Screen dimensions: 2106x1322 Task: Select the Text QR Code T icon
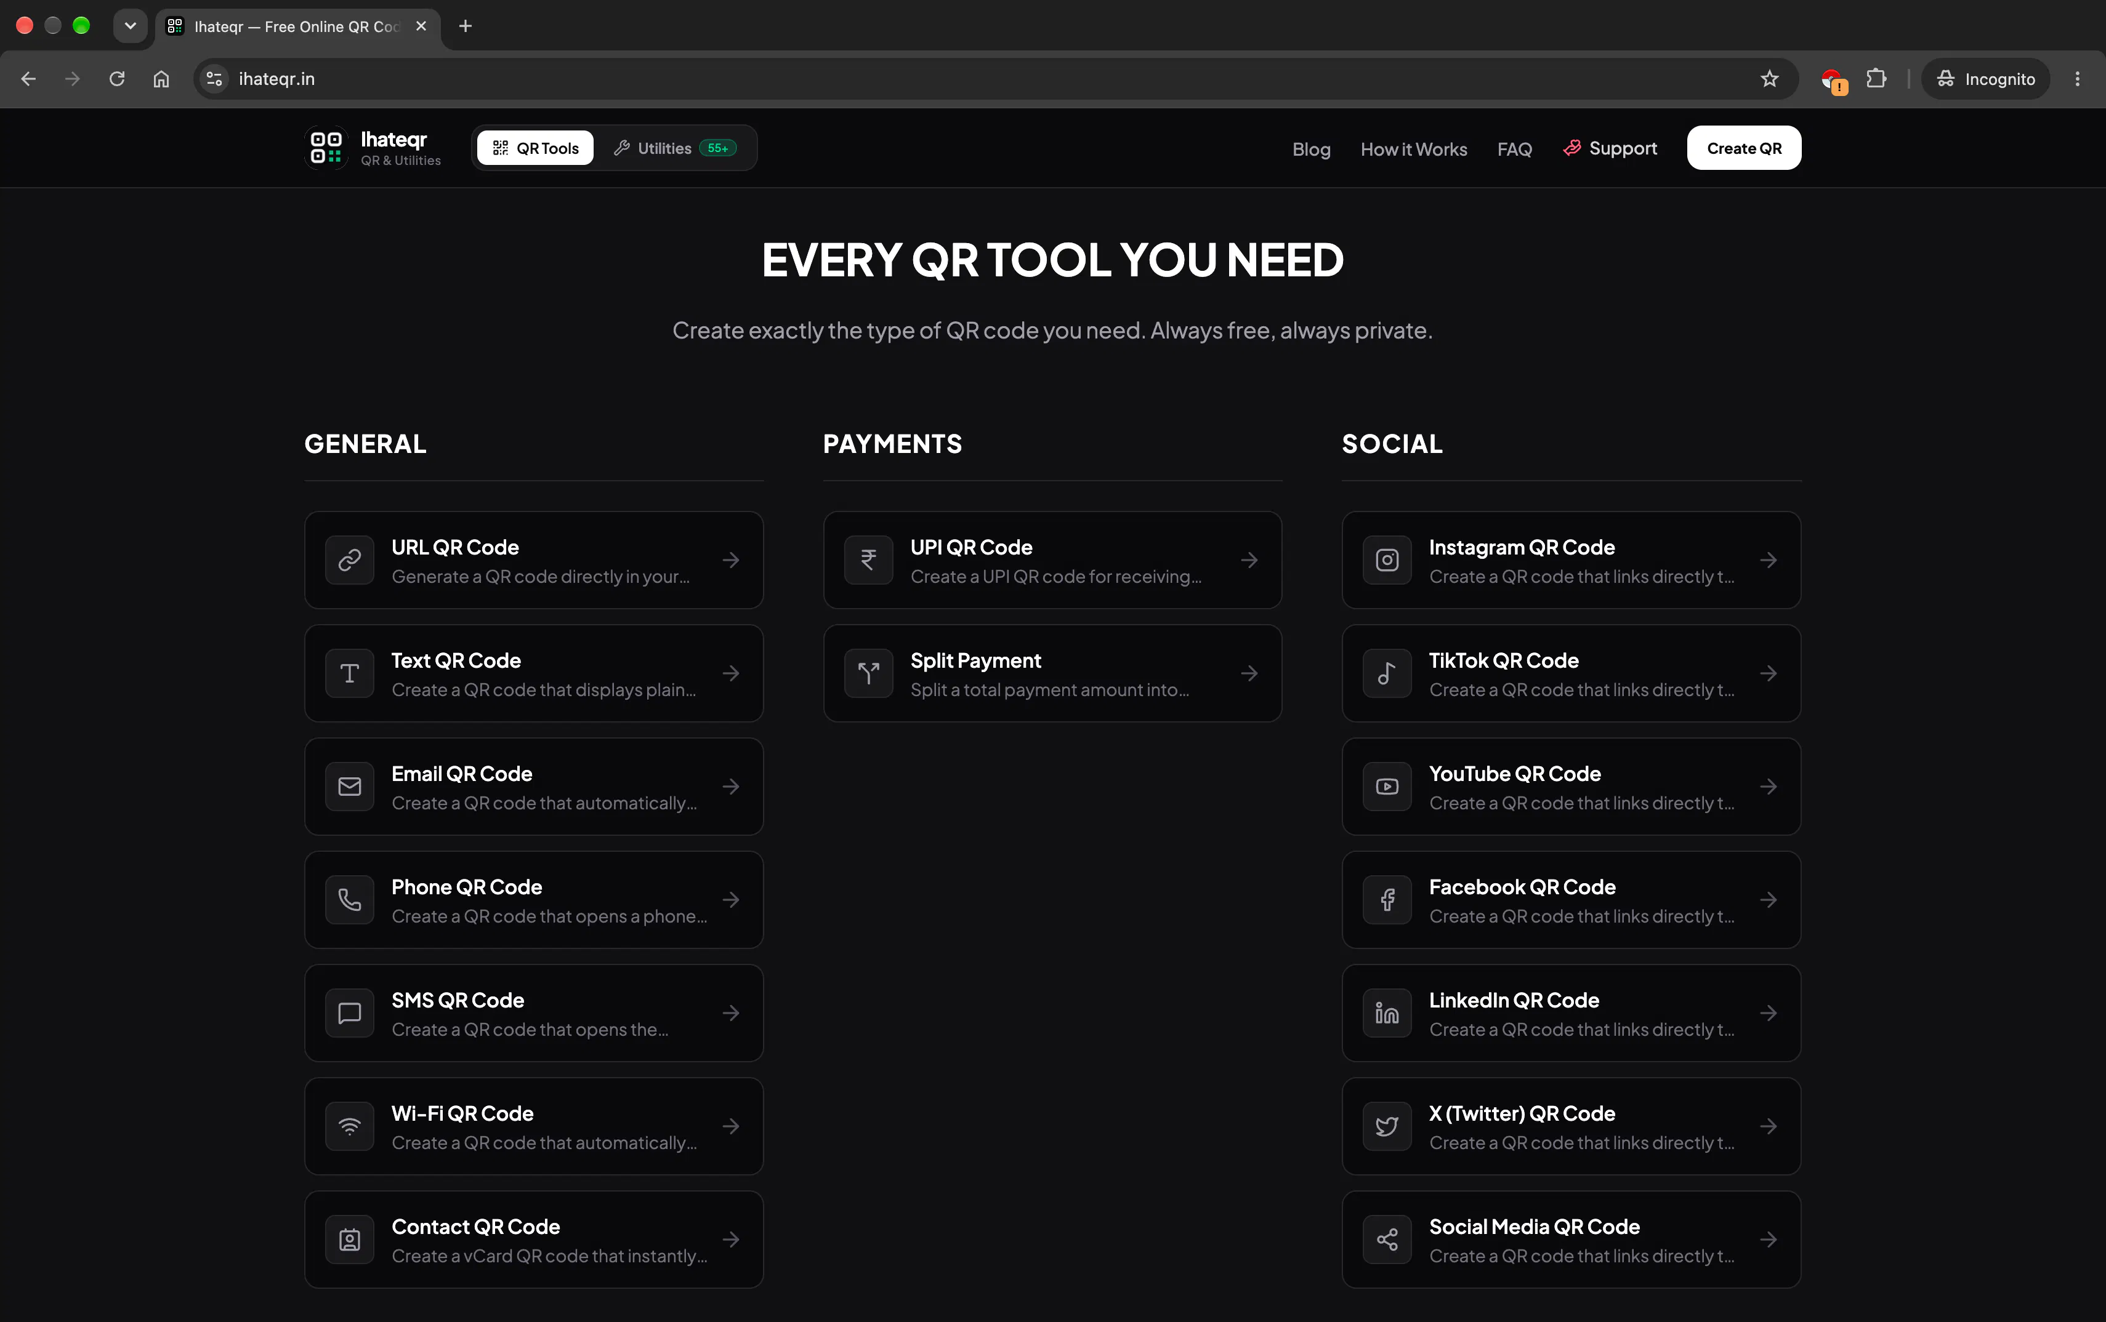pos(350,673)
